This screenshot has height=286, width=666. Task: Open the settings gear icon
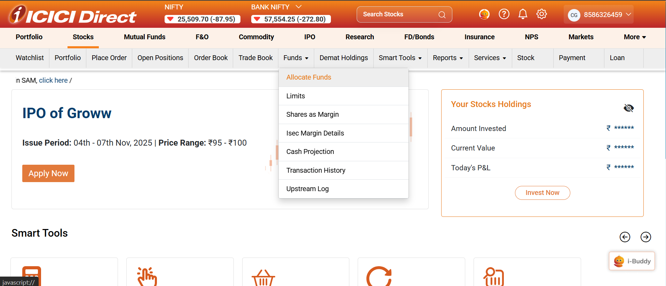click(x=541, y=14)
